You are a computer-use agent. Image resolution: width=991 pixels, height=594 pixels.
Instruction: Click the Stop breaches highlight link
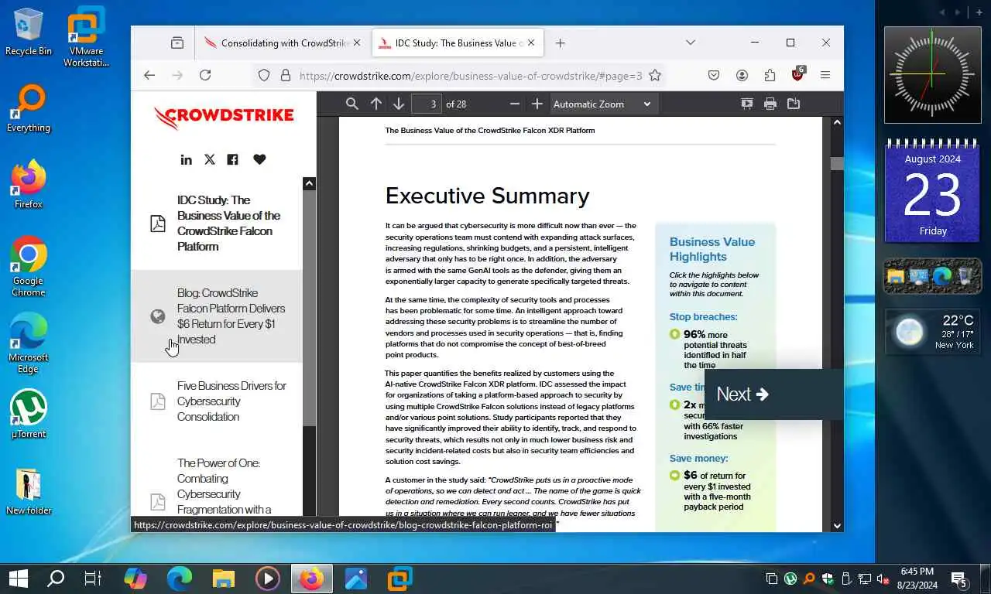coord(703,316)
